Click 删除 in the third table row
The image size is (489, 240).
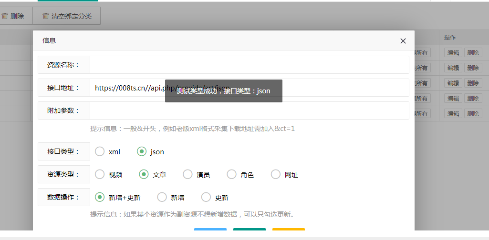(472, 83)
